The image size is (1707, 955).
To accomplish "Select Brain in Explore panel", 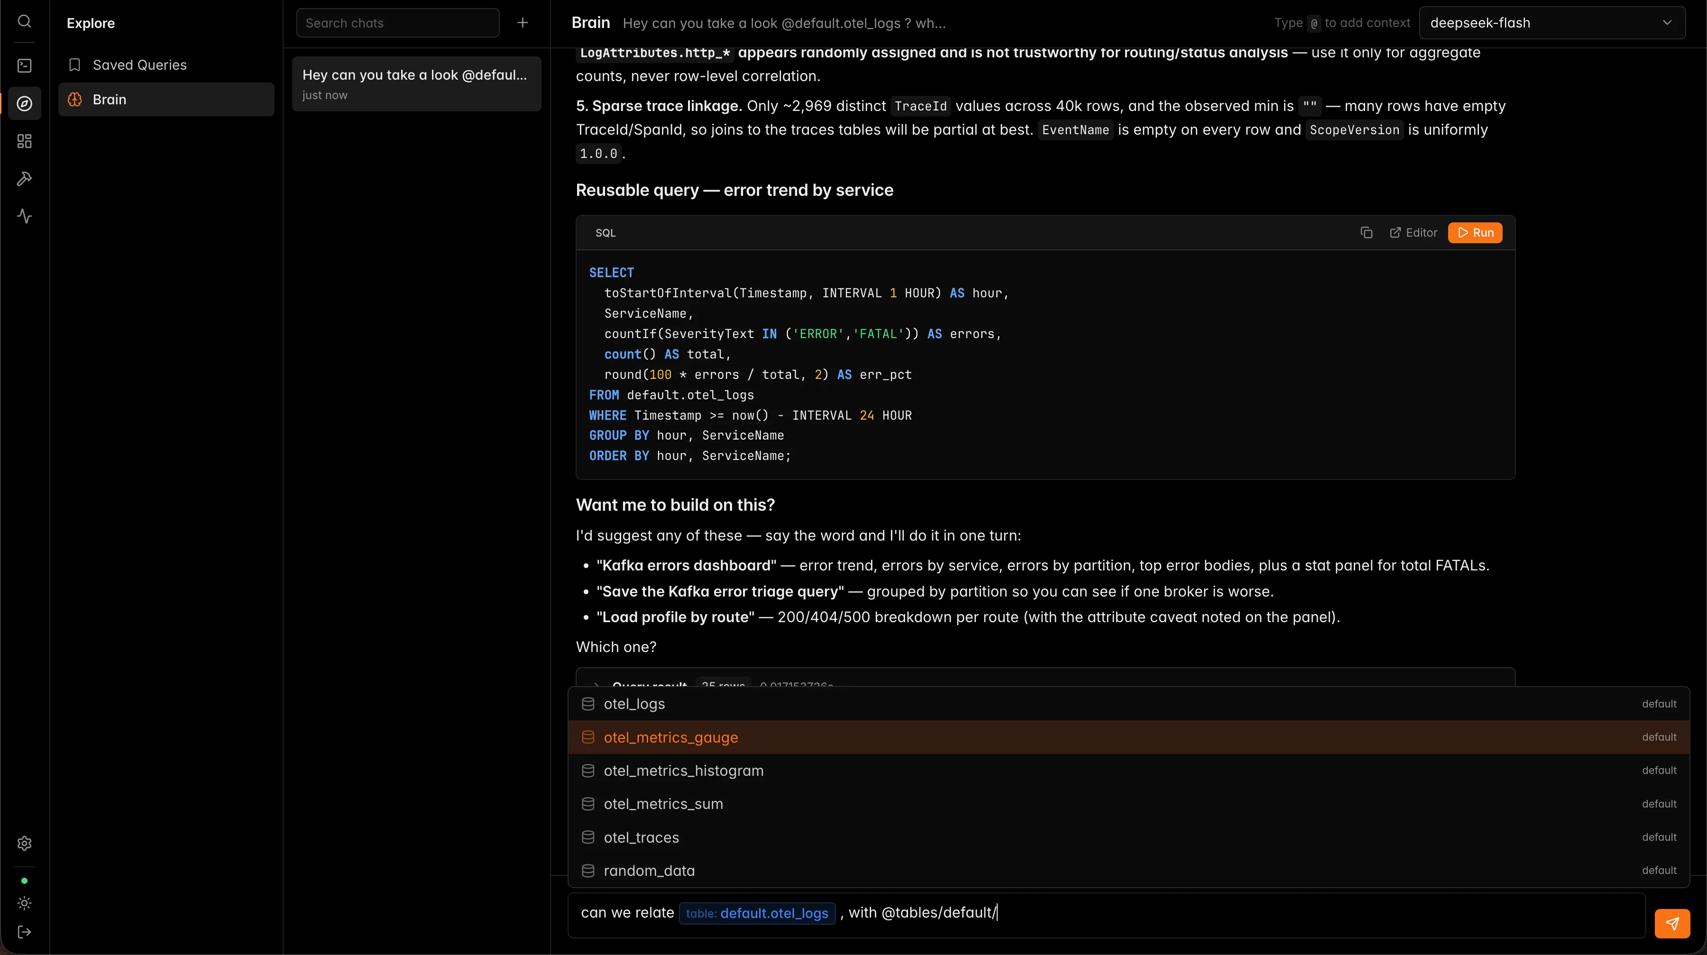I will point(166,100).
